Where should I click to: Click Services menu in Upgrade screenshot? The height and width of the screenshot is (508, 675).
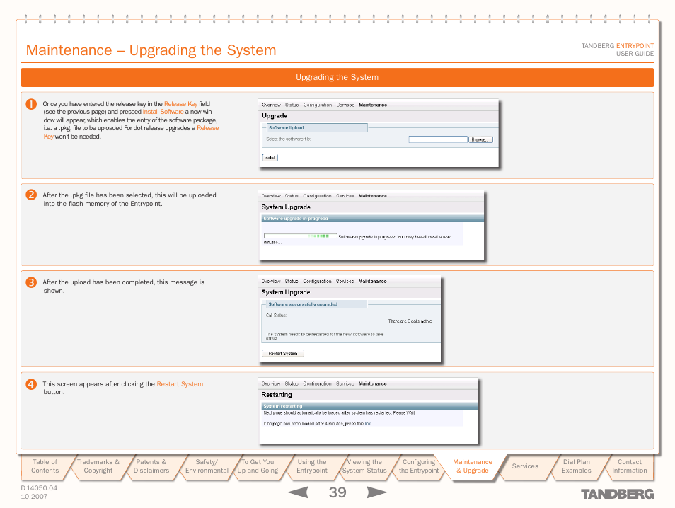coord(345,105)
